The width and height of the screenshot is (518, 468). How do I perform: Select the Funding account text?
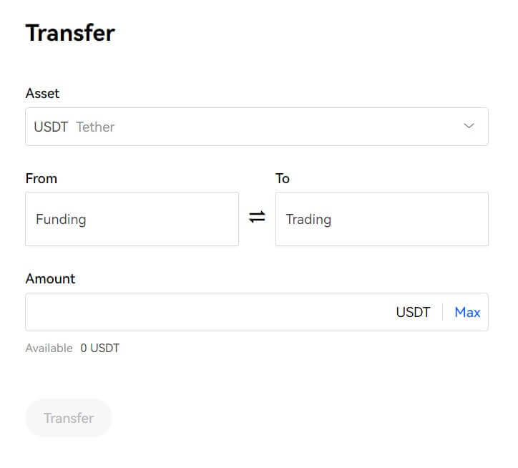(x=61, y=219)
